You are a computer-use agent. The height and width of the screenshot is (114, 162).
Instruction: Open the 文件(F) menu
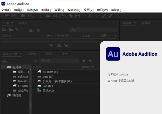point(6,10)
